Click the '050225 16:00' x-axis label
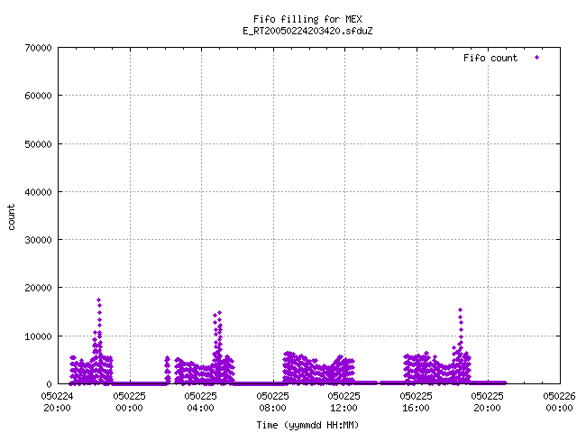Screen dimensions: 577x433 coord(417,402)
